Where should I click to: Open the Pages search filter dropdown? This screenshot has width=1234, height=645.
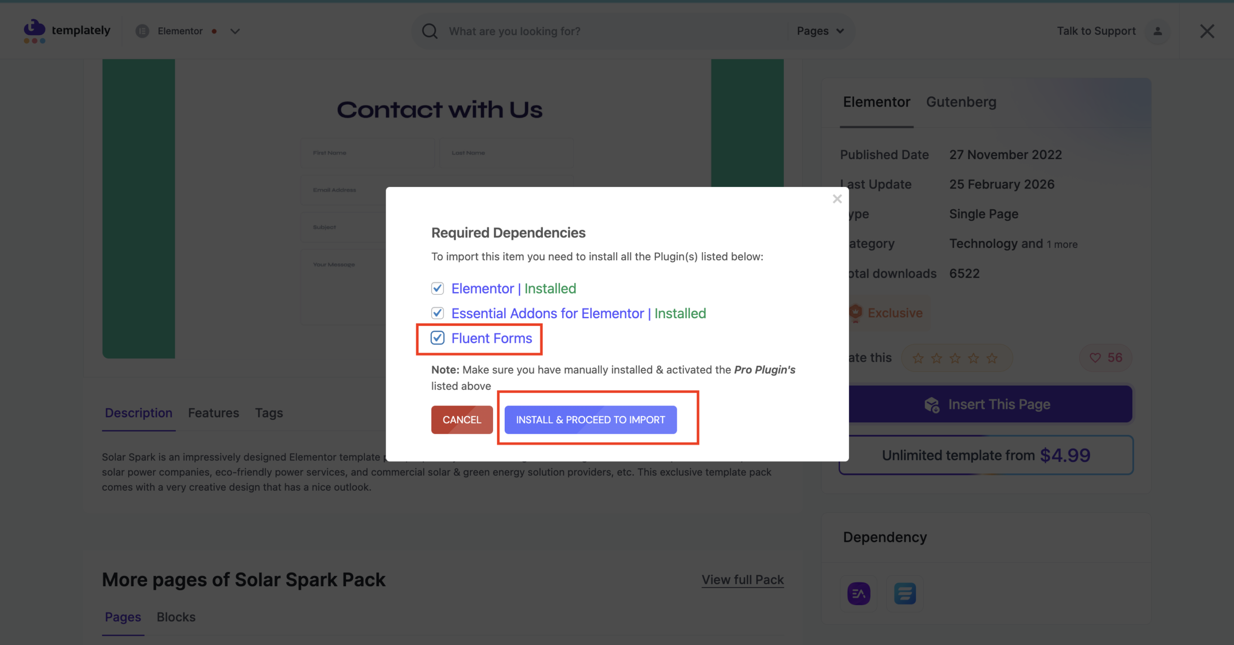pos(820,31)
